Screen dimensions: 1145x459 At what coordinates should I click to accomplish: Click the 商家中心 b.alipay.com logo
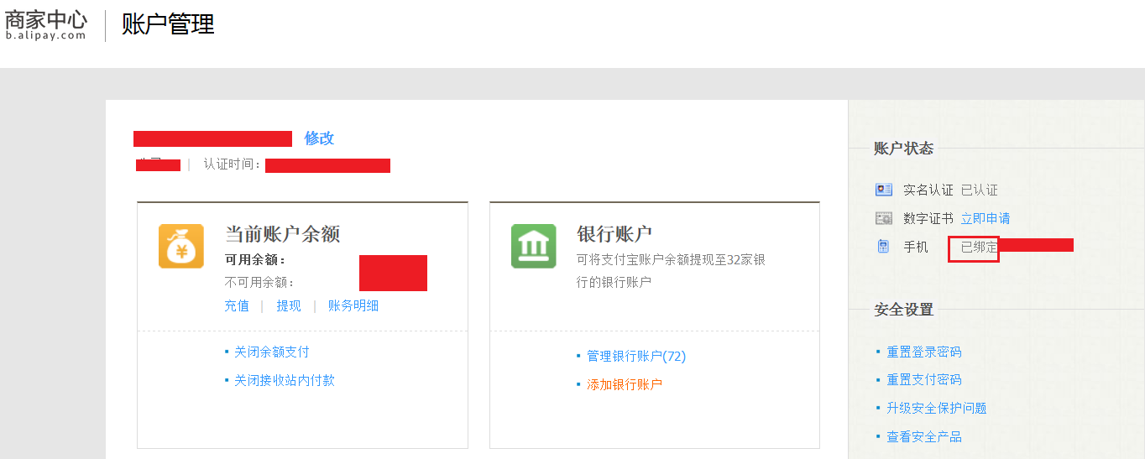point(46,24)
